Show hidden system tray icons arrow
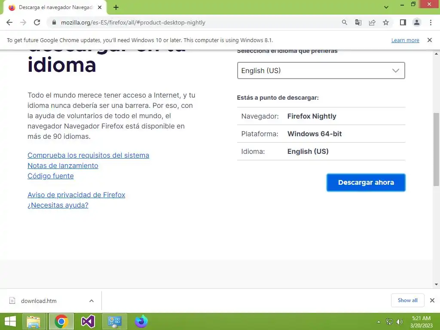 coord(379,322)
